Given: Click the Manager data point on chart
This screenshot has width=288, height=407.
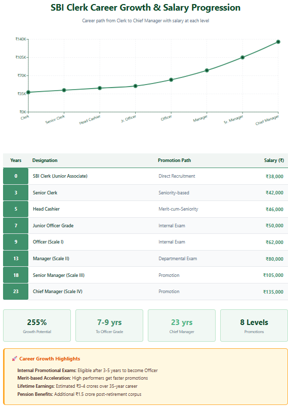Looking at the screenshot, I should point(207,70).
